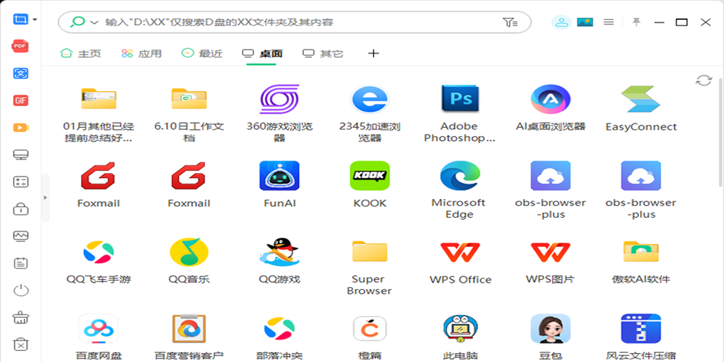The image size is (724, 362).
Task: Open the trash bin sidebar icon
Action: (21, 345)
